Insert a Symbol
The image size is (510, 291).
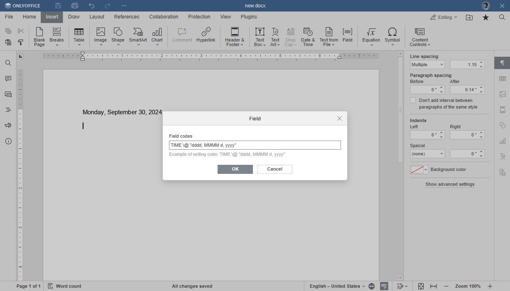coord(392,37)
